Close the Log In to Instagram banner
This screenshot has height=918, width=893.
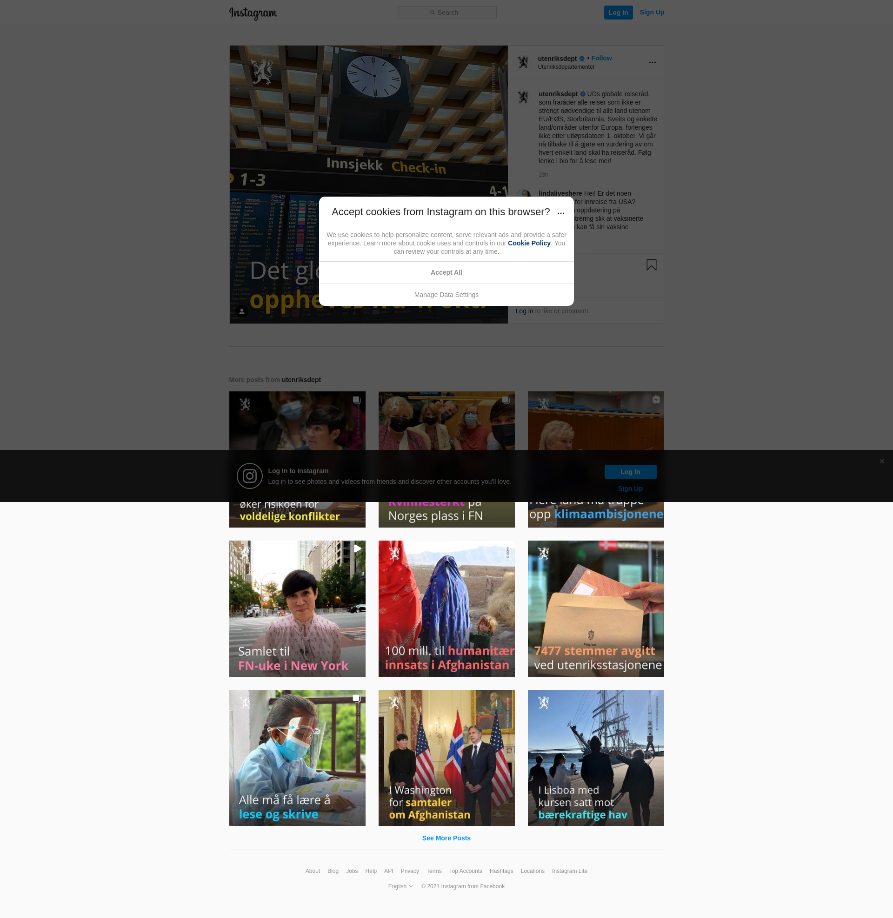(881, 462)
